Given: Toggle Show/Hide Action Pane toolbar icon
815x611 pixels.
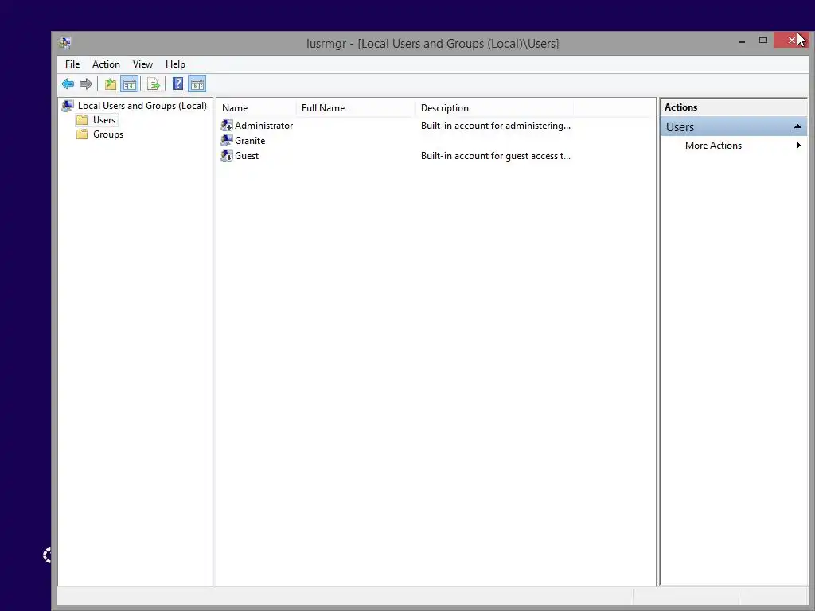Looking at the screenshot, I should [197, 84].
